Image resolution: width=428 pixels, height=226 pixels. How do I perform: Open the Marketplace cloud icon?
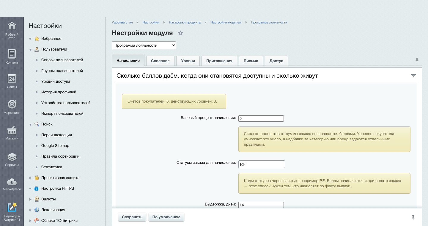point(12,181)
